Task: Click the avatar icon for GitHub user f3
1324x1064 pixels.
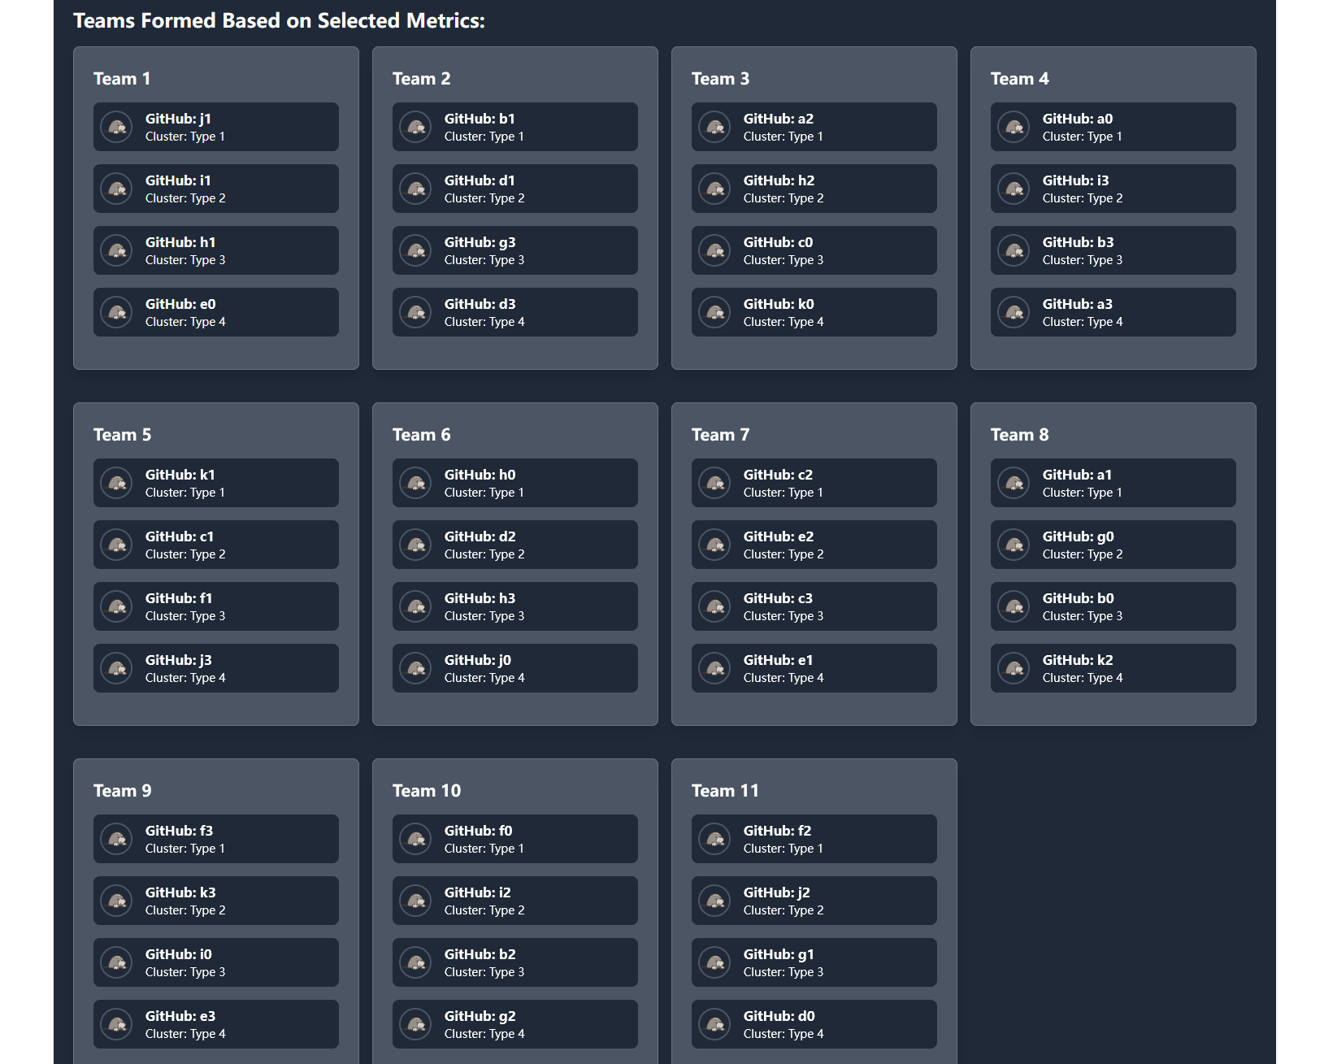Action: coord(118,839)
